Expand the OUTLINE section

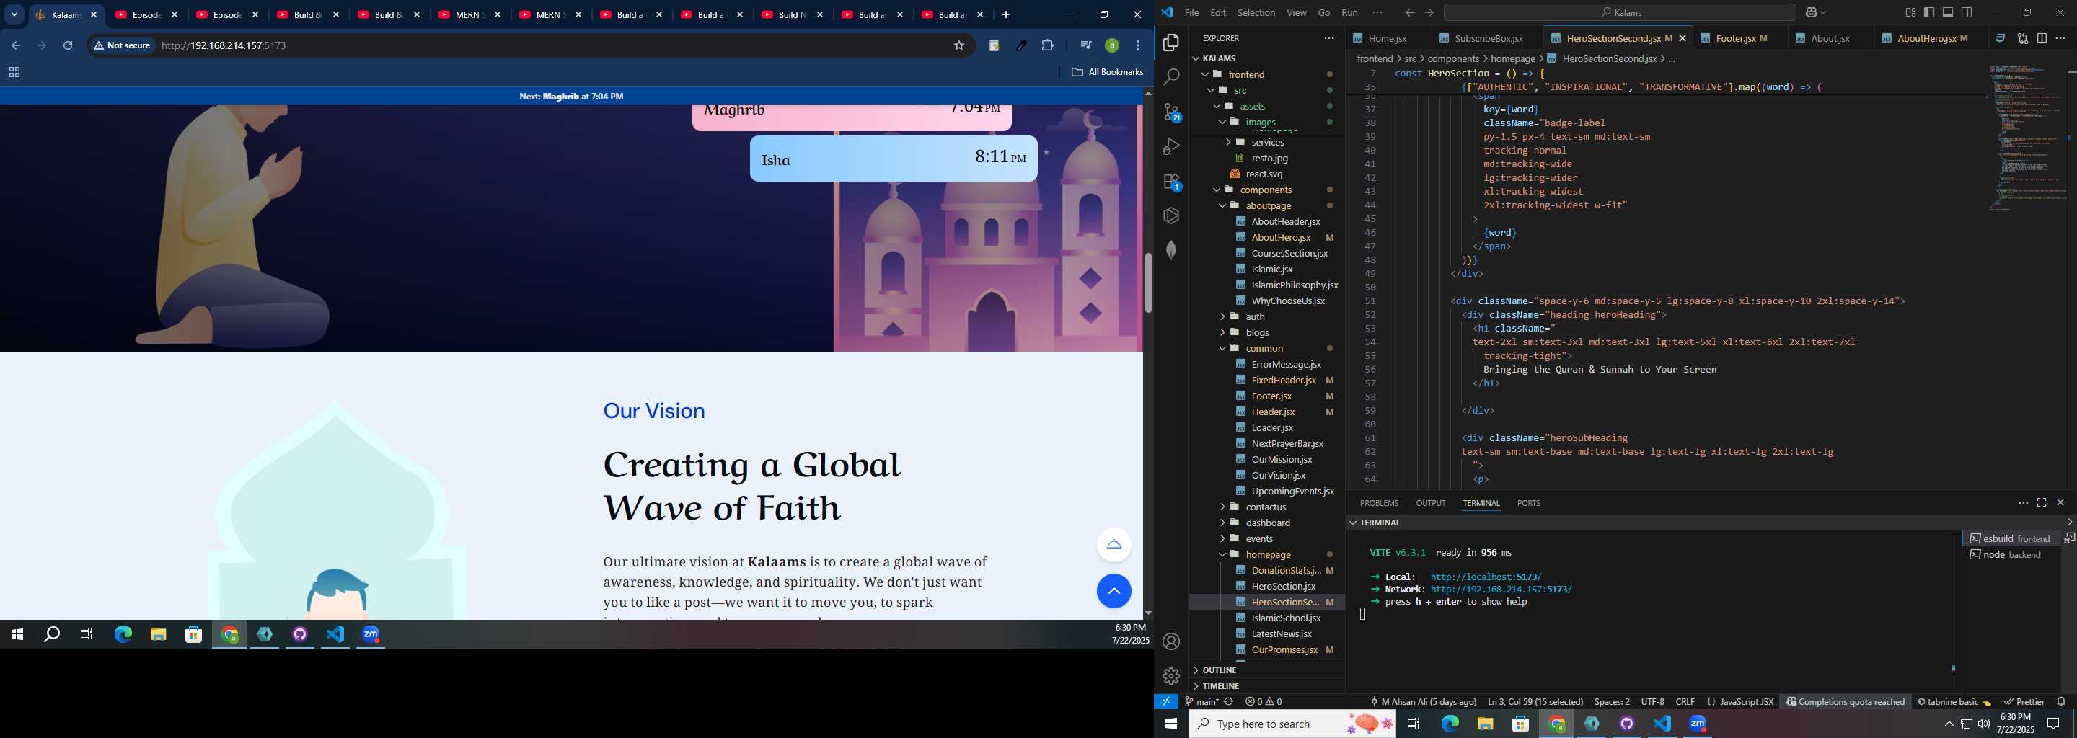click(x=1266, y=670)
